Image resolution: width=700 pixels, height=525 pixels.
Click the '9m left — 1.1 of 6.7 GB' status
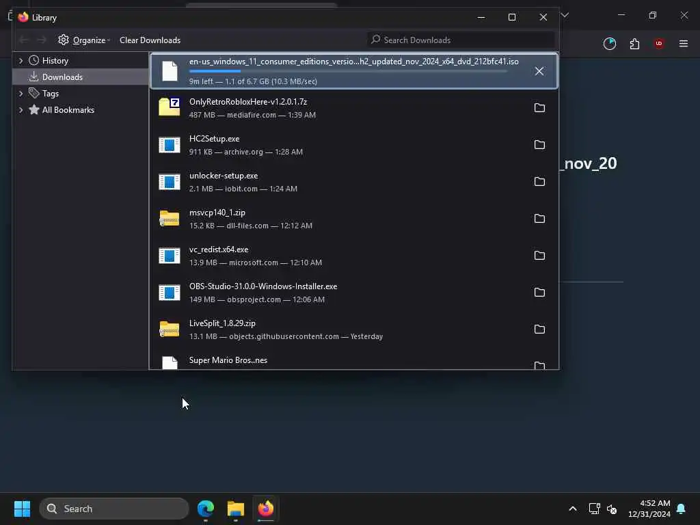tap(253, 81)
